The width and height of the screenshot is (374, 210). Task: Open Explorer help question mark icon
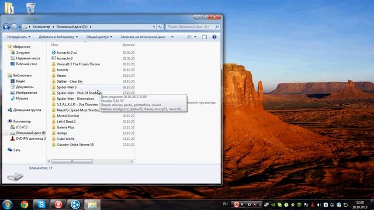coord(214,37)
